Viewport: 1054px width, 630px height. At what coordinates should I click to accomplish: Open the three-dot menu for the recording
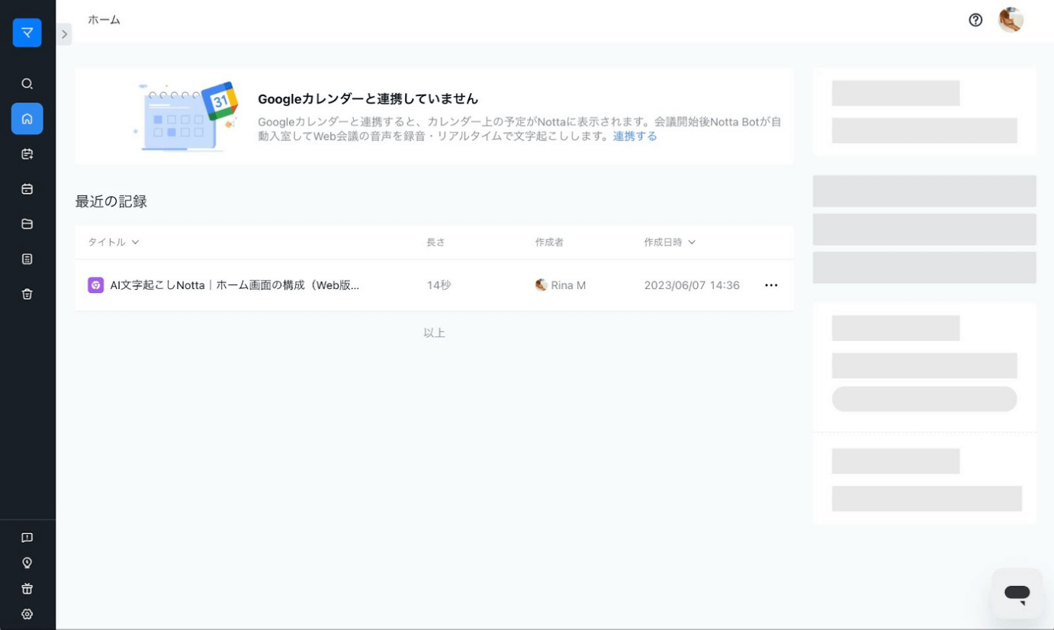[x=771, y=285]
